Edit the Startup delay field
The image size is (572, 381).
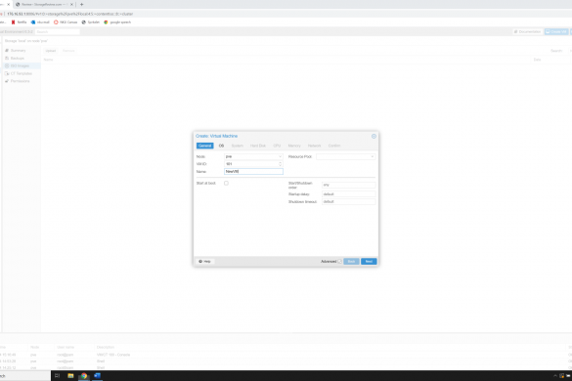(348, 194)
